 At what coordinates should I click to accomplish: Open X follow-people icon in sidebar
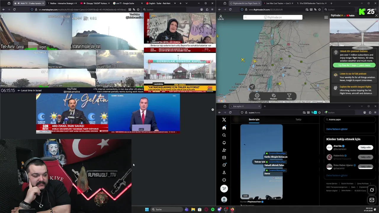pos(224,150)
